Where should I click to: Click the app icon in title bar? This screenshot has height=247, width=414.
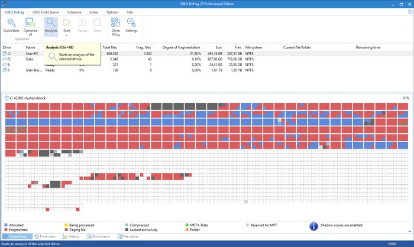click(4, 4)
